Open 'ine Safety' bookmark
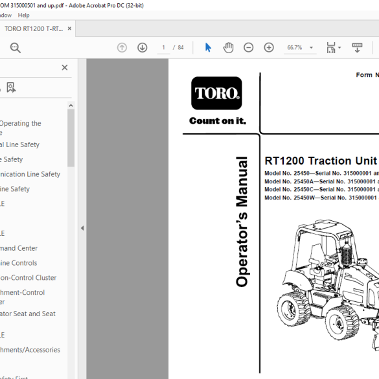379x379 pixels. click(15, 189)
